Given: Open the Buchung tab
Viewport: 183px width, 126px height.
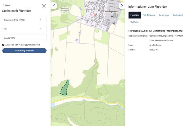Looking at the screenshot, I should click(135, 22).
